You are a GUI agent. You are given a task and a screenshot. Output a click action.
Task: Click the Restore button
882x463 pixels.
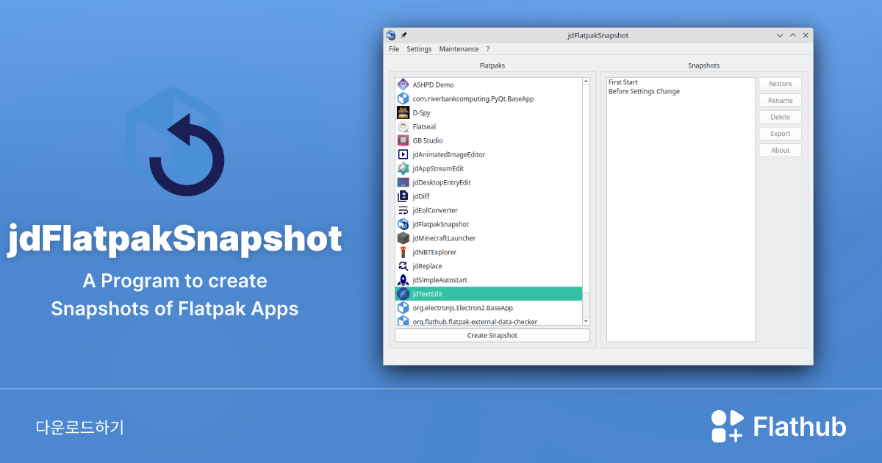click(x=780, y=83)
